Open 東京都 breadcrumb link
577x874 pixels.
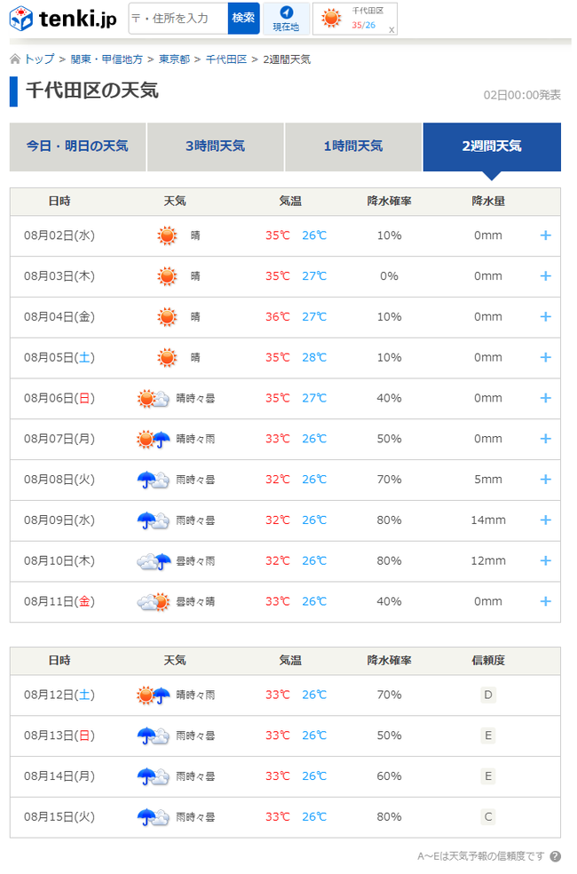(174, 60)
